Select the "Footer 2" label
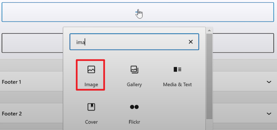This screenshot has width=277, height=130. click(12, 114)
